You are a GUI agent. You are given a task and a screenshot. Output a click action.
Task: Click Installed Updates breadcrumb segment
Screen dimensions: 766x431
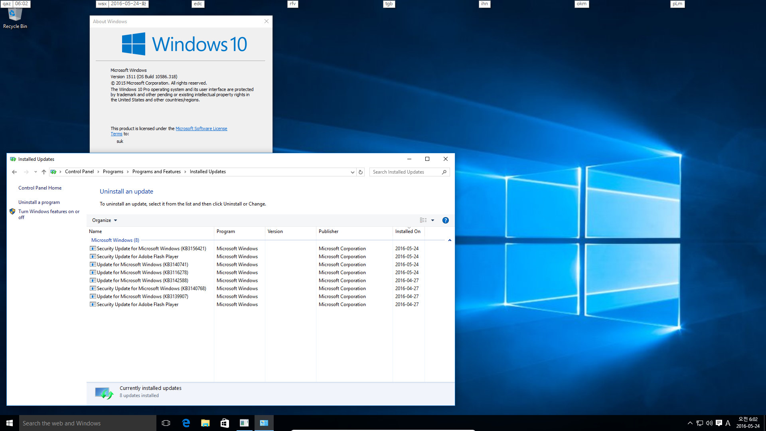[x=208, y=172]
